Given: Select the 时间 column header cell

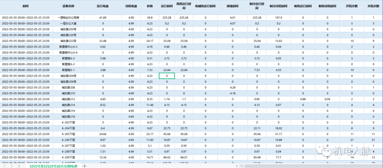Looking at the screenshot, I should pyautogui.click(x=26, y=6).
